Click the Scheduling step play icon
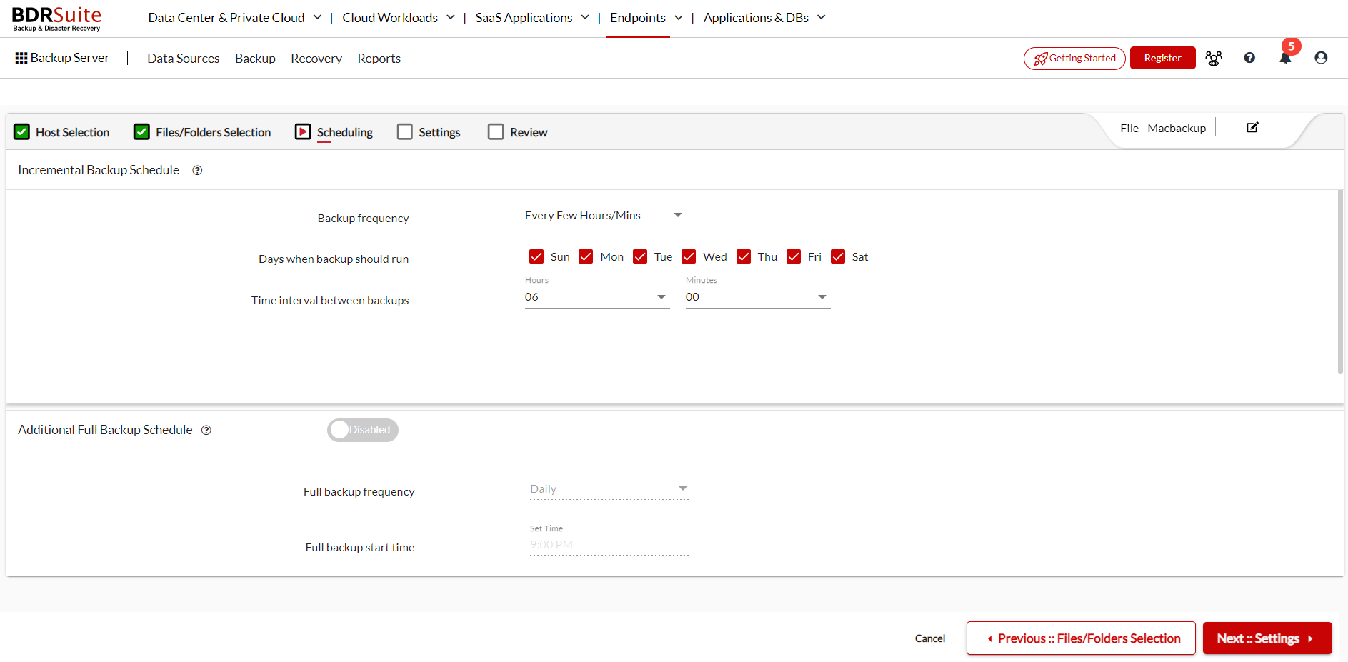Image resolution: width=1348 pixels, height=662 pixels. [303, 132]
